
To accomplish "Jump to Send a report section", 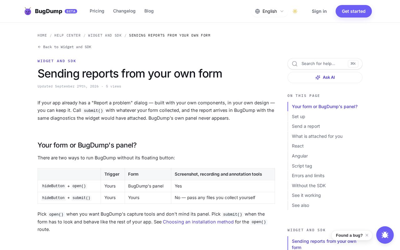I will 306,126.
